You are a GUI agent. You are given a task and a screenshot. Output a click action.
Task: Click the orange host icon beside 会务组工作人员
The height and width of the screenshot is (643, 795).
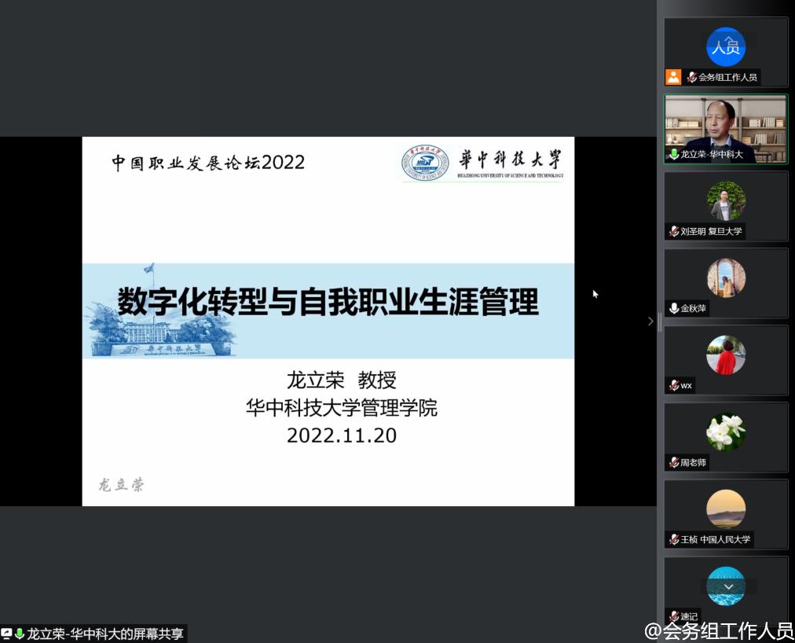click(x=673, y=77)
